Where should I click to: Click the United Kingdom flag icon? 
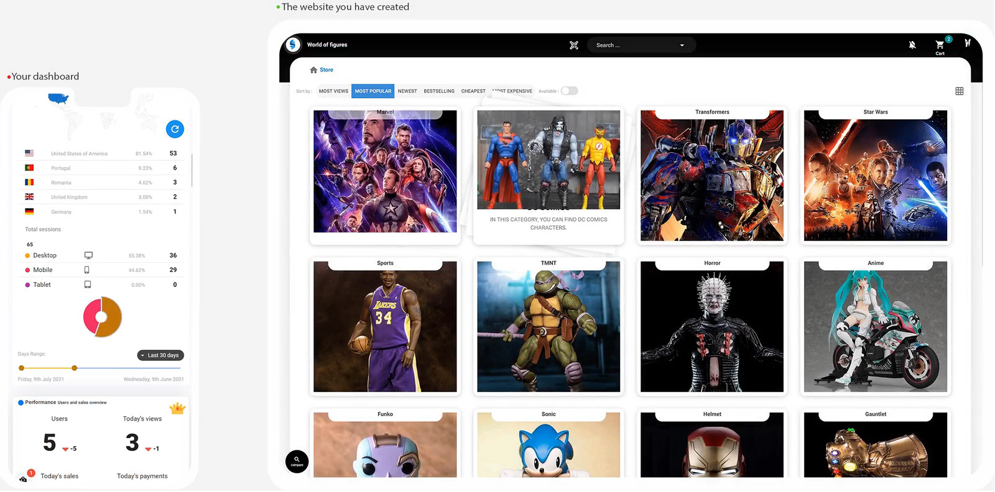tap(29, 197)
